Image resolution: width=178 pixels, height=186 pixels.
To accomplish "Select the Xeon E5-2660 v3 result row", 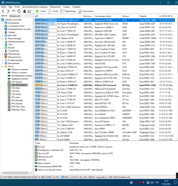I will pos(105,20).
